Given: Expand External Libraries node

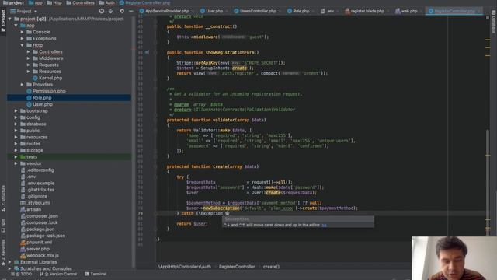Looking at the screenshot, I should [10, 262].
